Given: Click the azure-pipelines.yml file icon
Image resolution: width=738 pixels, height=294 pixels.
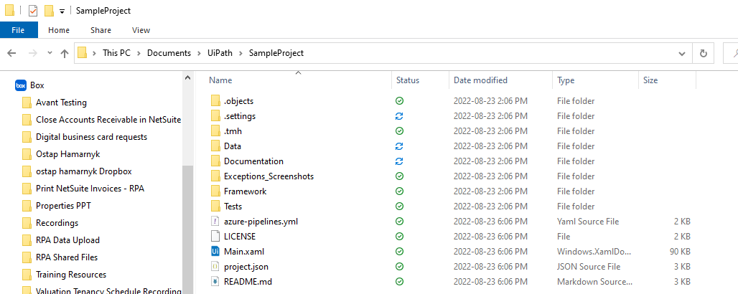Looking at the screenshot, I should click(x=215, y=221).
